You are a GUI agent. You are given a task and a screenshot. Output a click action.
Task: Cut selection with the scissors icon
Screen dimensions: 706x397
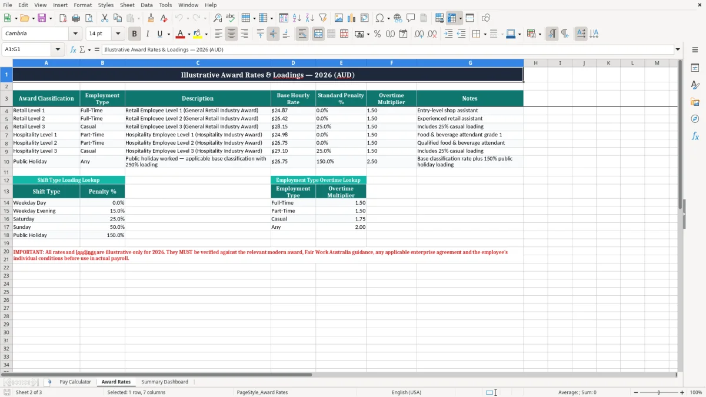click(105, 18)
